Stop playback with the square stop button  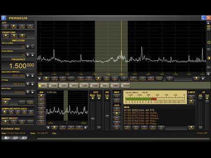(x=6, y=138)
